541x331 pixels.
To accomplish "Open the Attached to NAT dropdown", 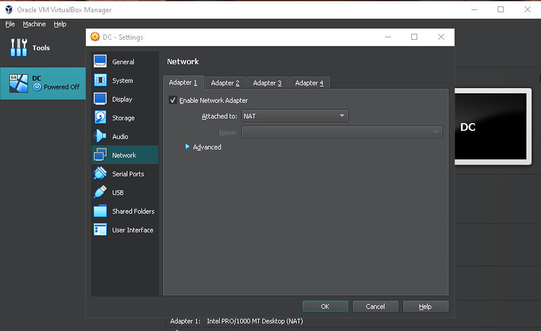I will 295,116.
